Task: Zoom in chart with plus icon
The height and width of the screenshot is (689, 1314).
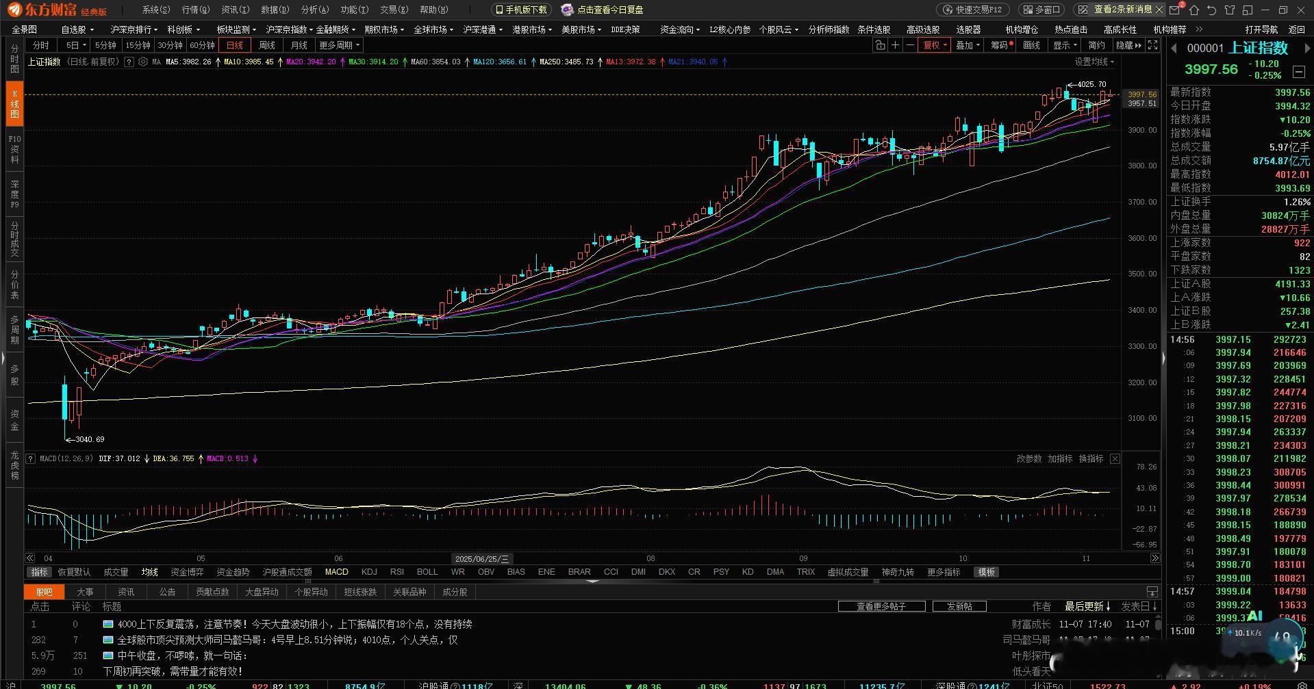Action: pyautogui.click(x=895, y=45)
